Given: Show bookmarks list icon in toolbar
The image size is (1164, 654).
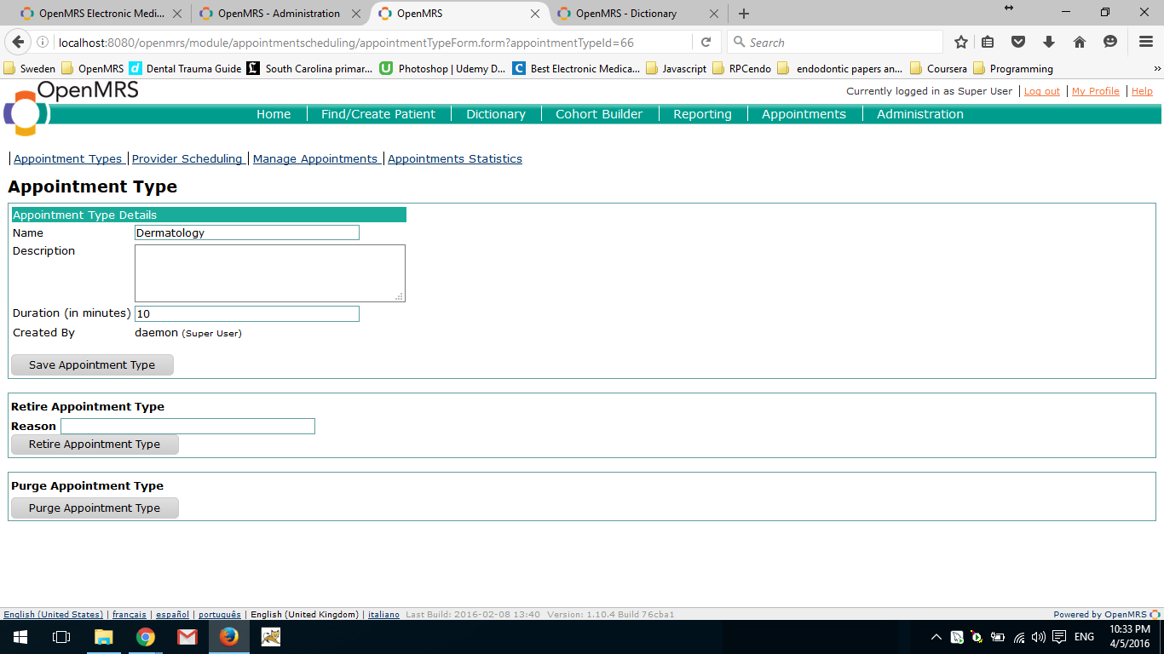Looking at the screenshot, I should pyautogui.click(x=988, y=43).
